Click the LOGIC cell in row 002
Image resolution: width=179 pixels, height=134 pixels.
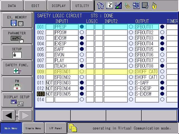(x=90, y=32)
